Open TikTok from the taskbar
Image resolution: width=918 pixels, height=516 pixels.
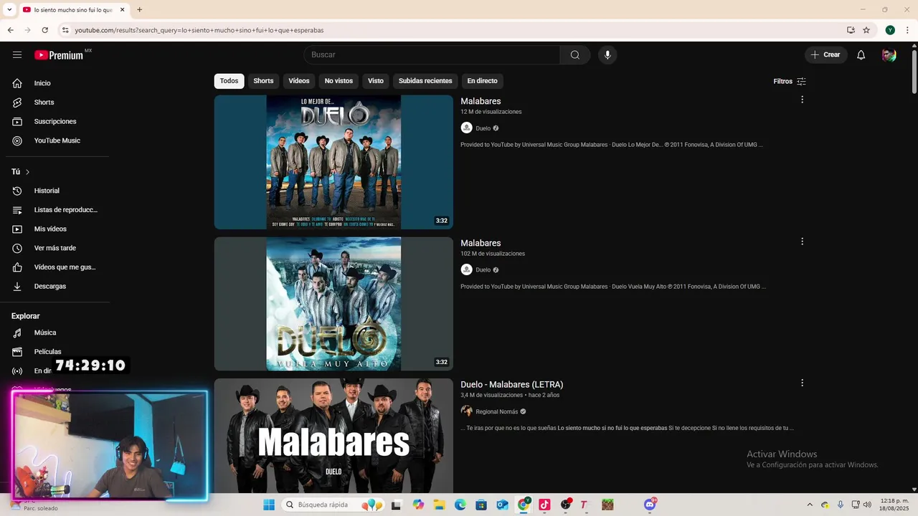[x=544, y=505]
